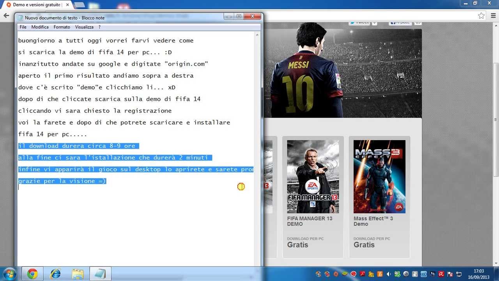Open the Visualizza menu
This screenshot has width=499, height=281.
84,27
